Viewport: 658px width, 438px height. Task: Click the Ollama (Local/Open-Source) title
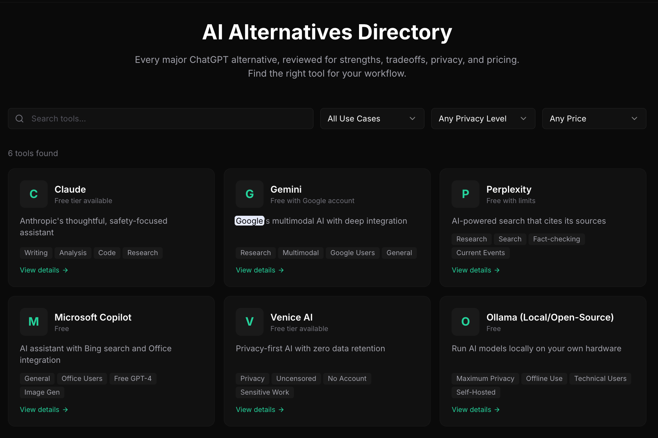click(550, 317)
